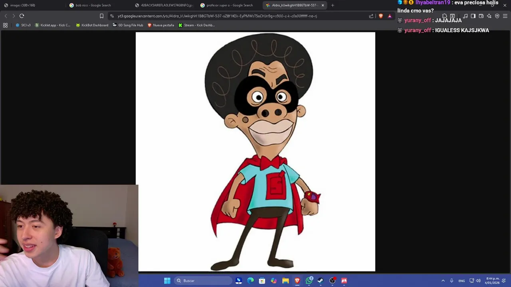Open OBS Studio from the taskbar

(x=332, y=281)
